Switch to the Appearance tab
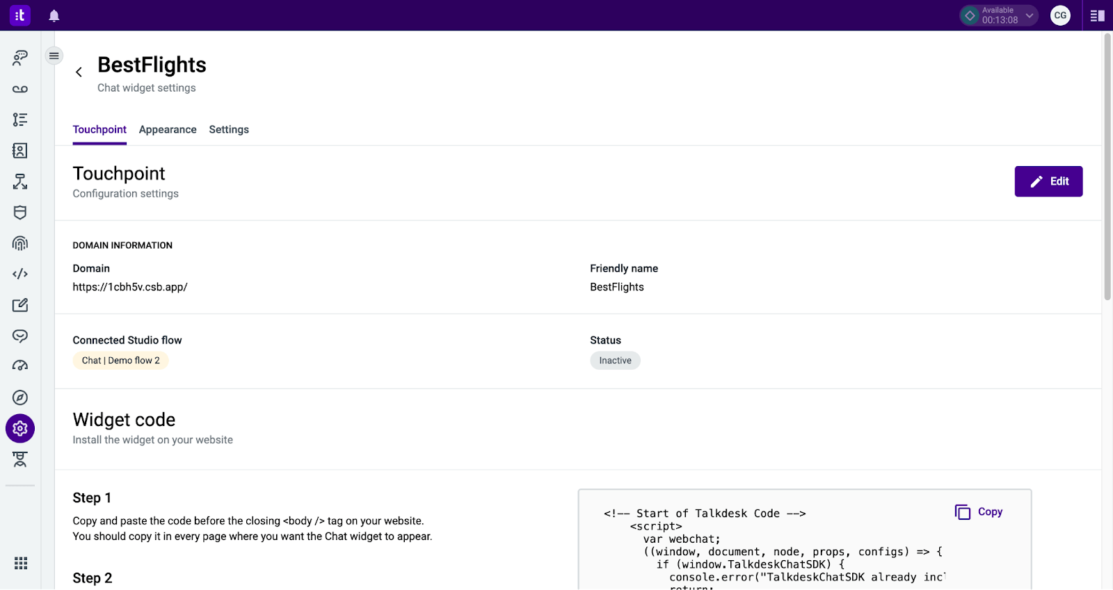The image size is (1113, 590). click(x=168, y=129)
